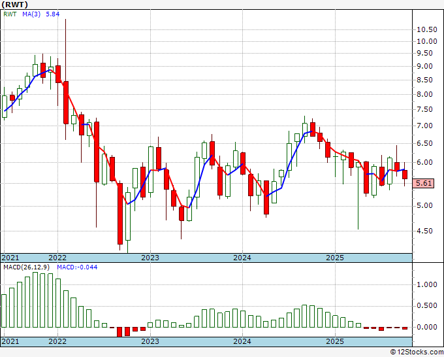Image resolution: width=444 pixels, height=357 pixels.
Task: Click the 7.50 price axis label
Action: pos(425,109)
